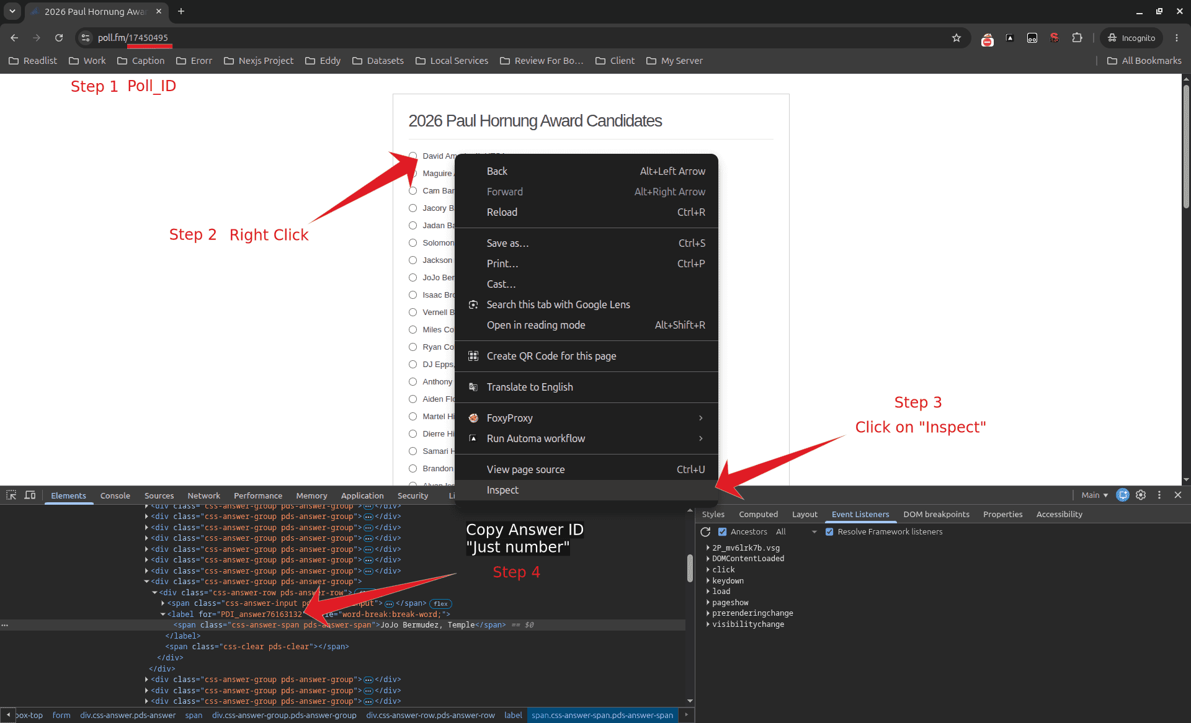The image size is (1191, 723).
Task: Select the David radio button
Action: [x=413, y=156]
